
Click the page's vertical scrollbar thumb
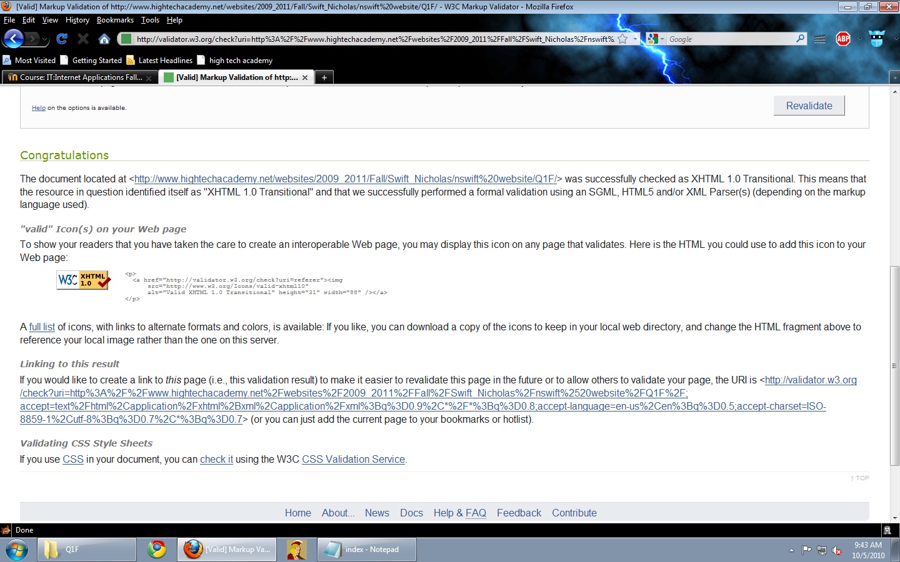tap(894, 365)
